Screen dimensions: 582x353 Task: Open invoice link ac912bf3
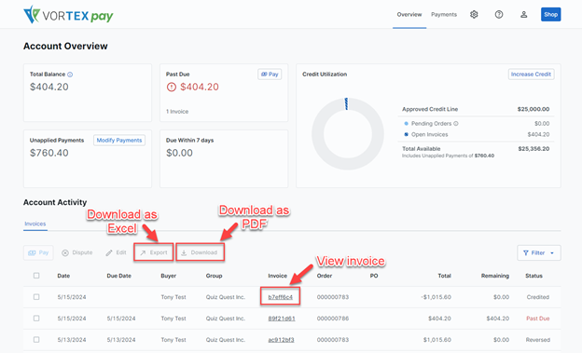click(x=281, y=340)
